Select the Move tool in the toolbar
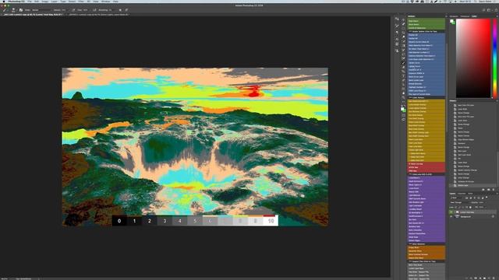 click(x=404, y=19)
